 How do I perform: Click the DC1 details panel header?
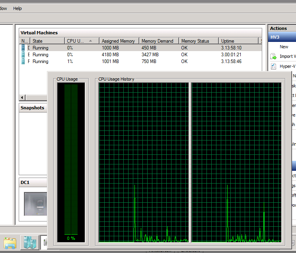coord(33,182)
